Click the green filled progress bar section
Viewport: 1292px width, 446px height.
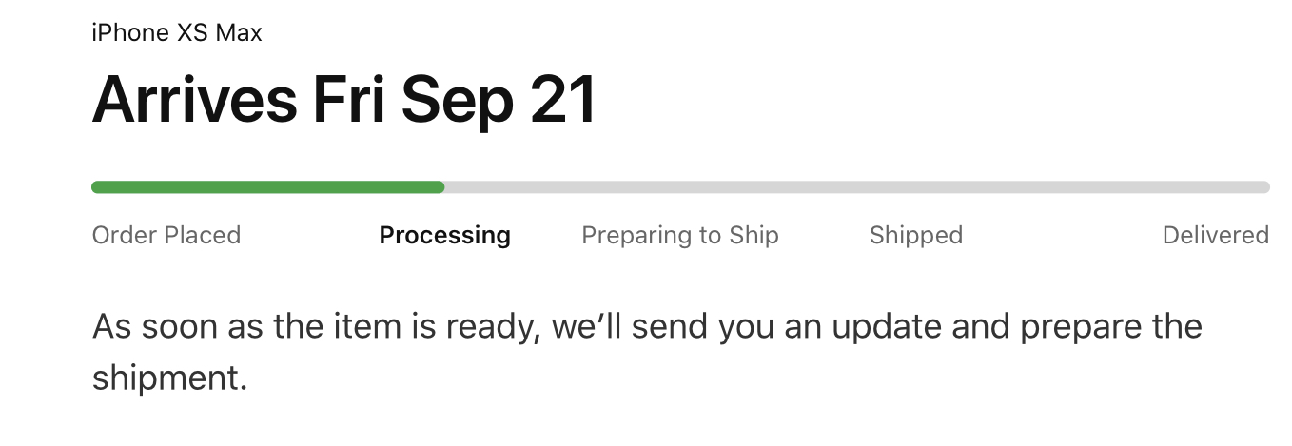tap(267, 187)
